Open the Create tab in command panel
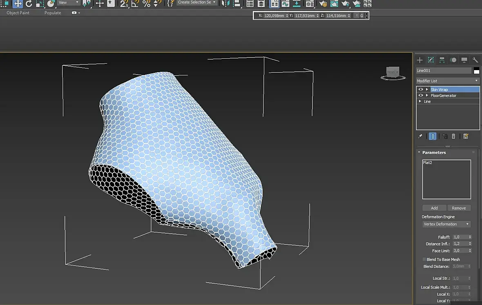This screenshot has height=305, width=482. [420, 60]
